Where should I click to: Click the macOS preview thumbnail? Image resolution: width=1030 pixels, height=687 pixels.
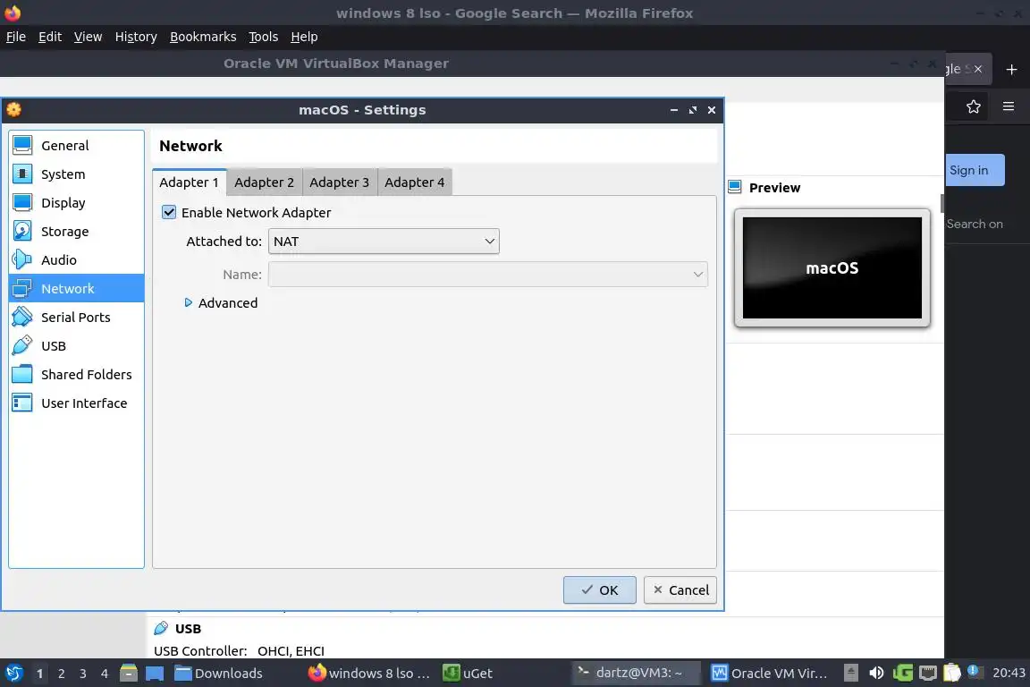(832, 267)
